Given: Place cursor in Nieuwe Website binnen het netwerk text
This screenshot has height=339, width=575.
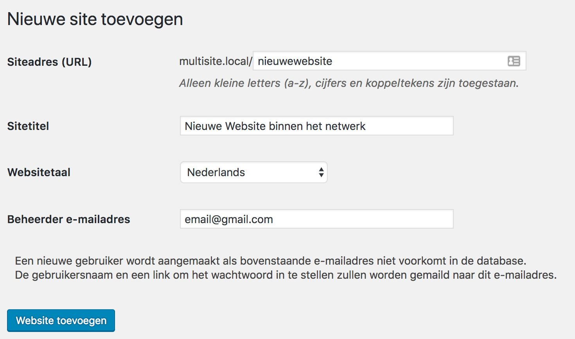Looking at the screenshot, I should [x=275, y=126].
